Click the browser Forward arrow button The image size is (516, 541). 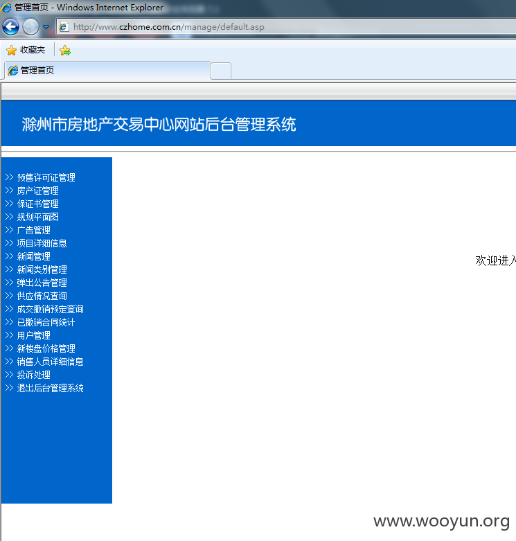(x=30, y=27)
